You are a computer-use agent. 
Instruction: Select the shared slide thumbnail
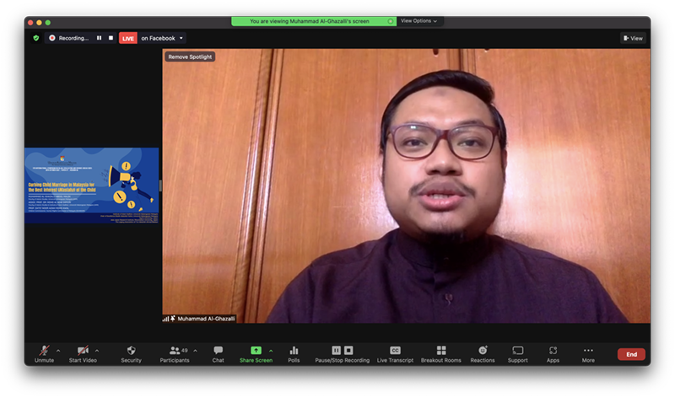click(x=91, y=186)
